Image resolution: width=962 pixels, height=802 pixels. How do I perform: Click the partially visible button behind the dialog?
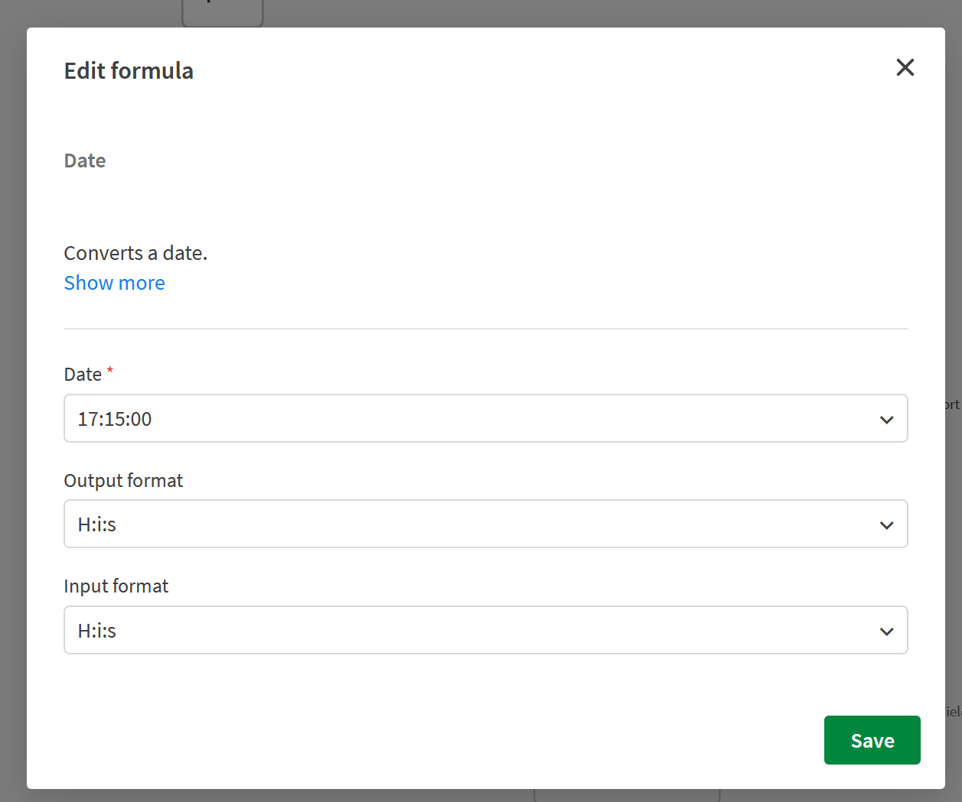pos(222,9)
